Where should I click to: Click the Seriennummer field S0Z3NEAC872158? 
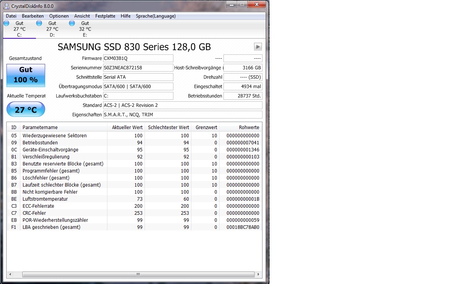[138, 68]
